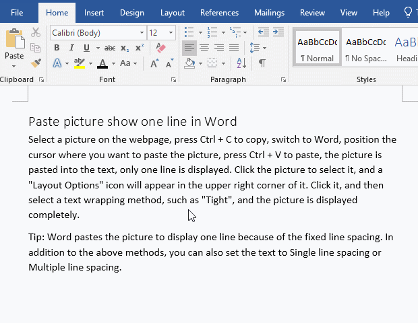Viewport: 418px width, 323px height.
Task: Apply black font color
Action: pyautogui.click(x=102, y=63)
